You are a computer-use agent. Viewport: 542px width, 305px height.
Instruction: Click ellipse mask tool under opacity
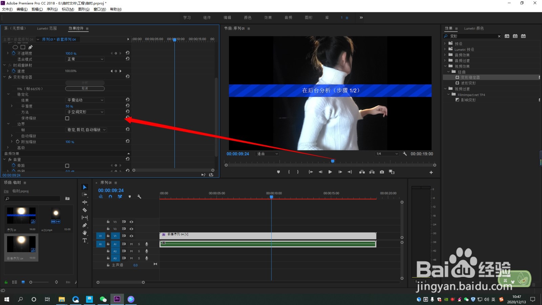[15, 47]
